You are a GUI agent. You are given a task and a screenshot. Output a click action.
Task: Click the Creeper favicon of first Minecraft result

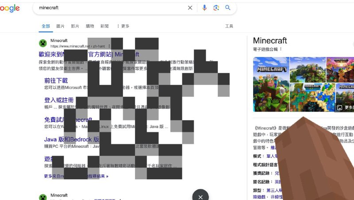coord(43,43)
